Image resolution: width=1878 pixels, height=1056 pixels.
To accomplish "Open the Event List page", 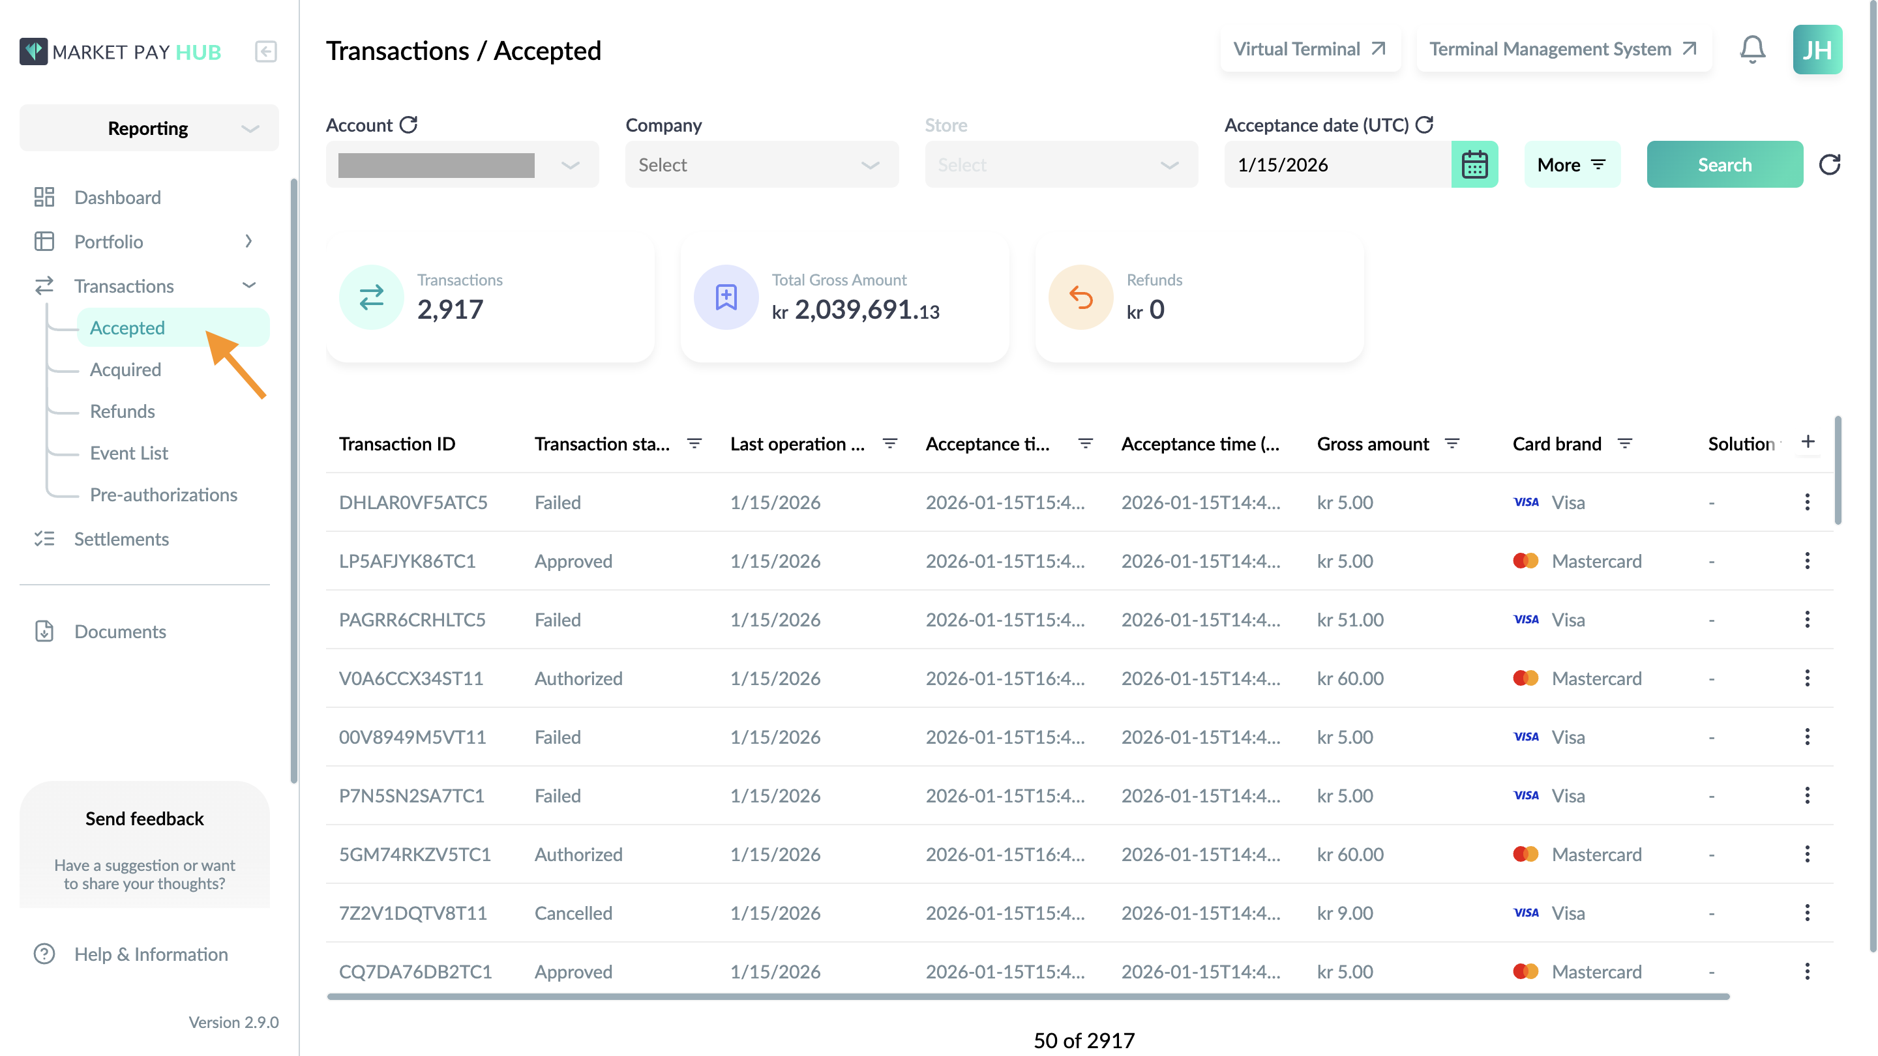I will click(x=129, y=452).
